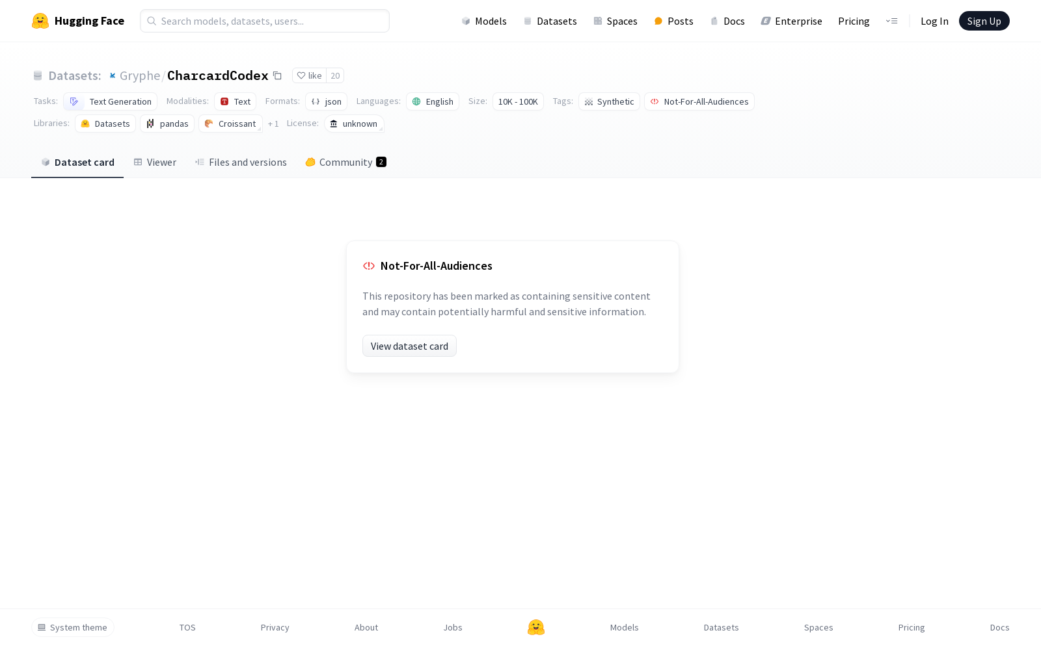
Task: Open the footer Pricing link
Action: click(x=912, y=627)
